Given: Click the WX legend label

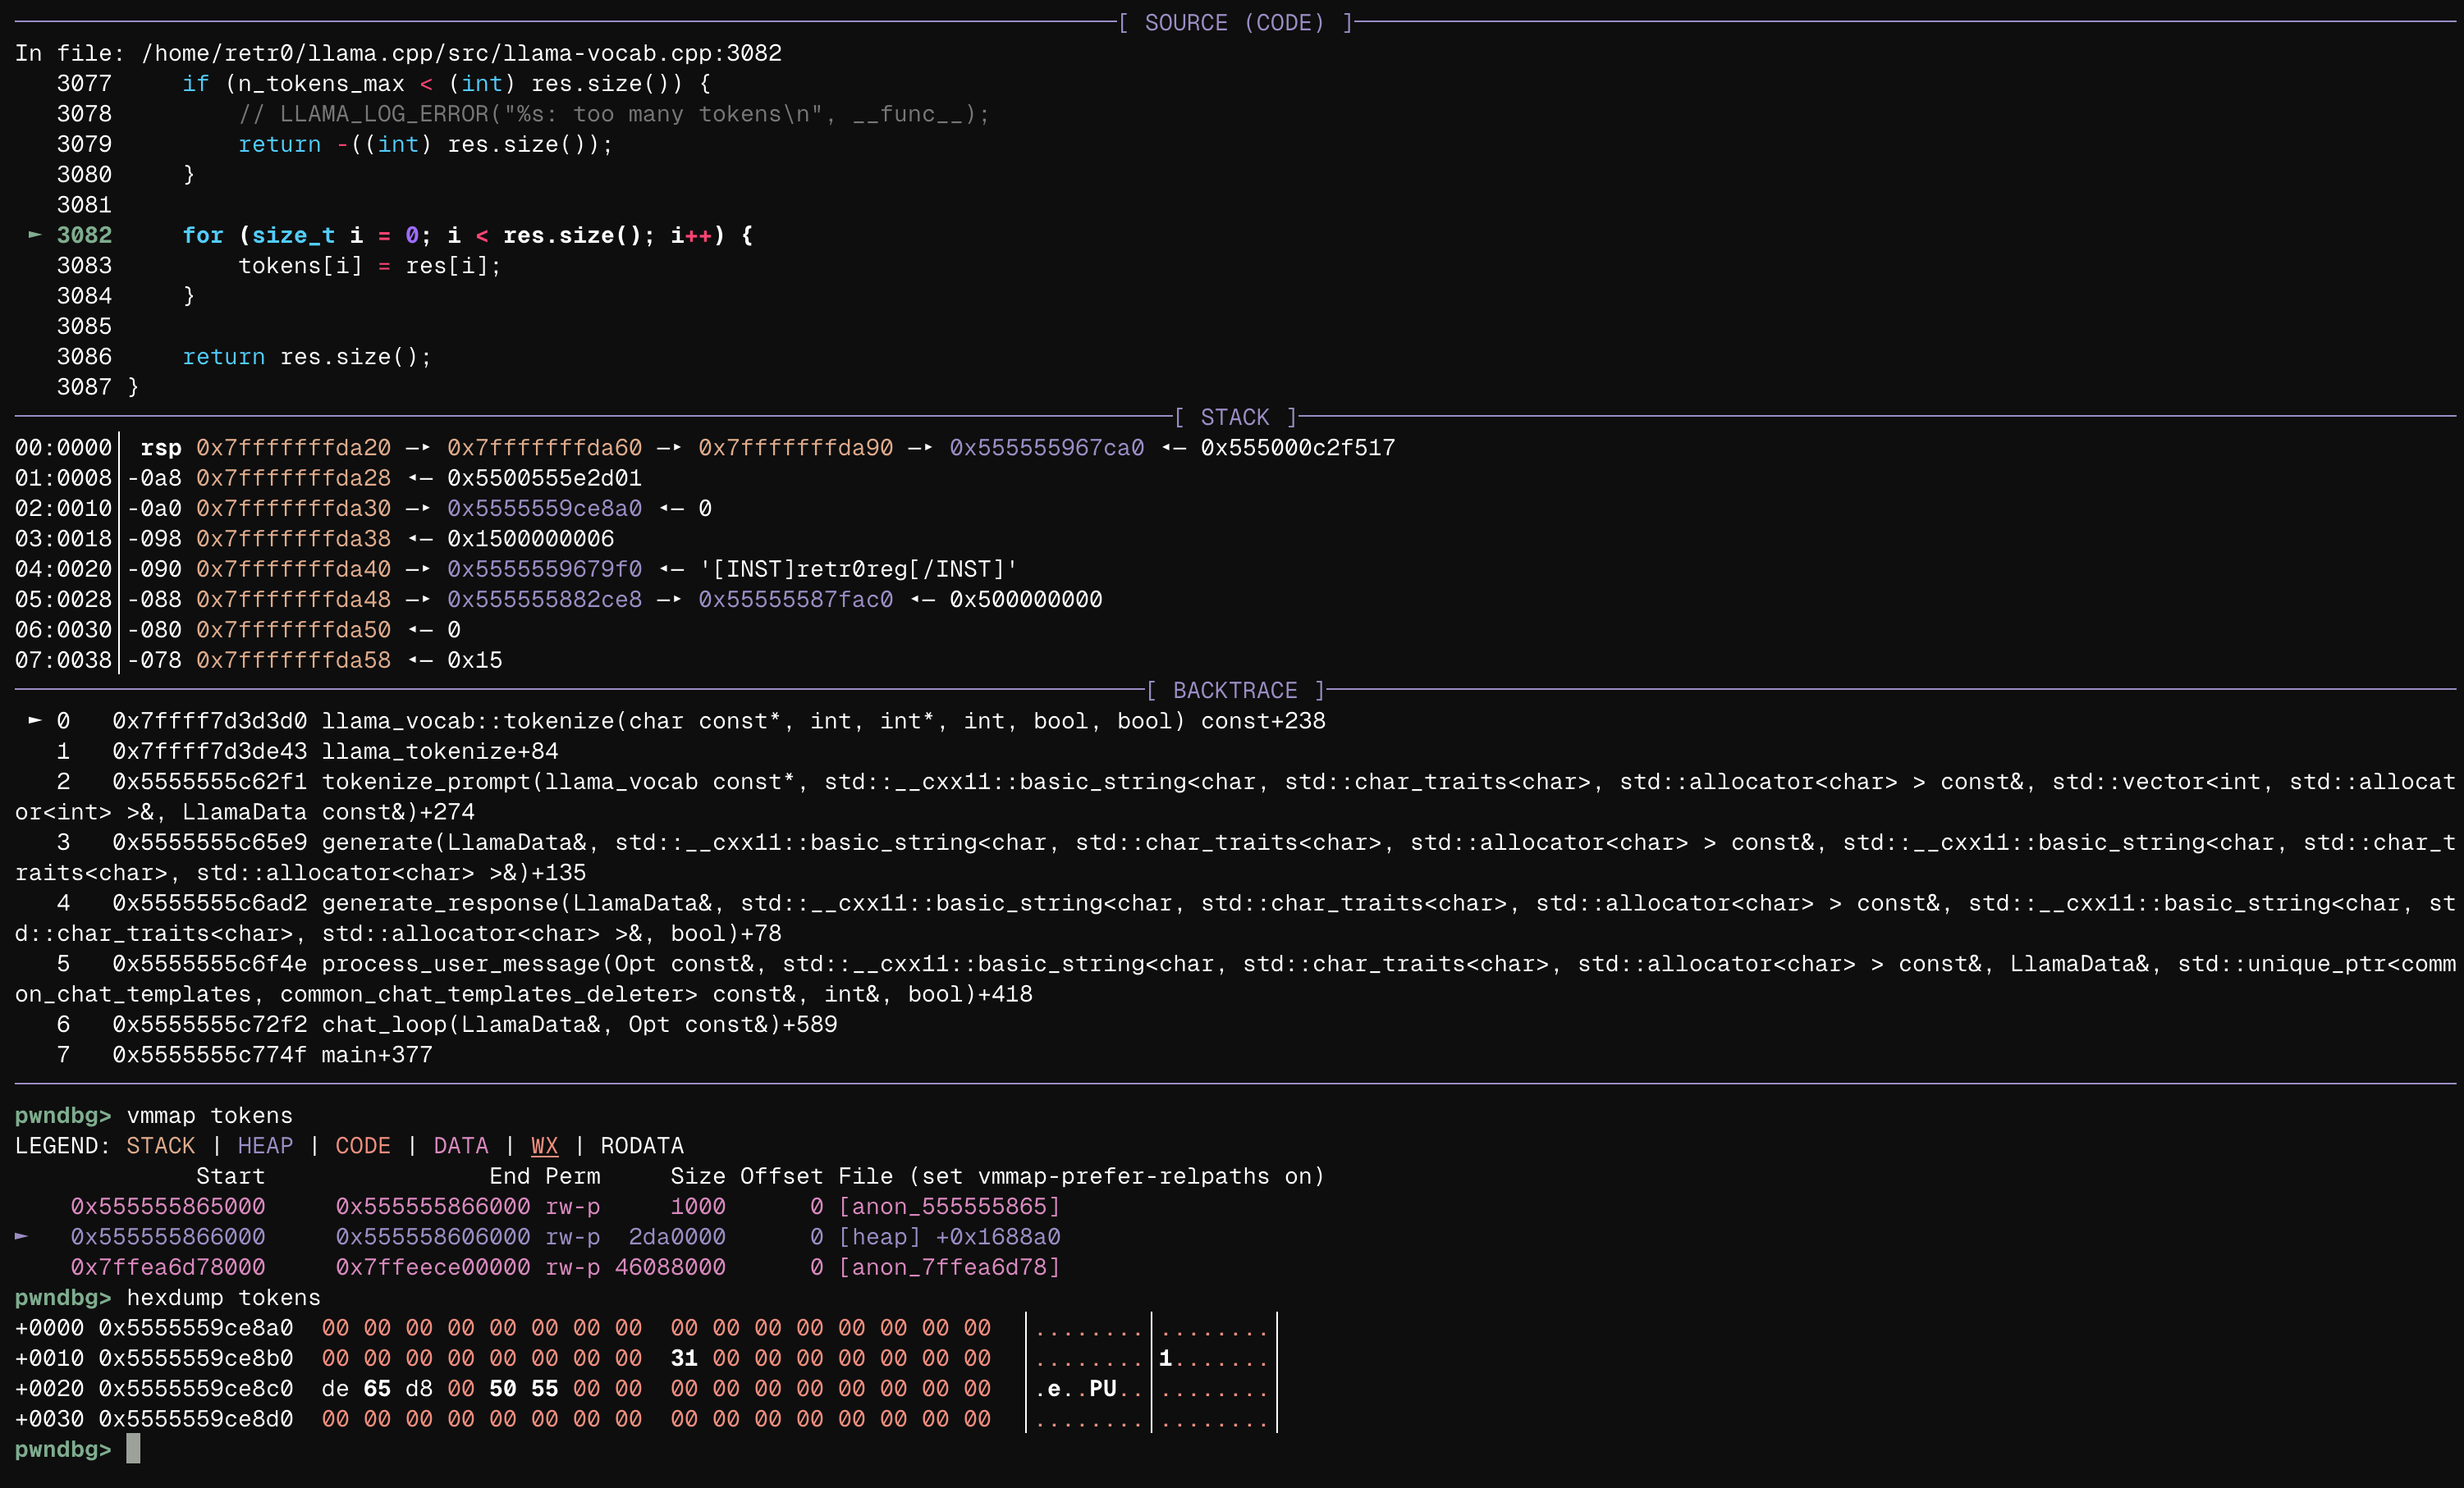Looking at the screenshot, I should click(544, 1145).
